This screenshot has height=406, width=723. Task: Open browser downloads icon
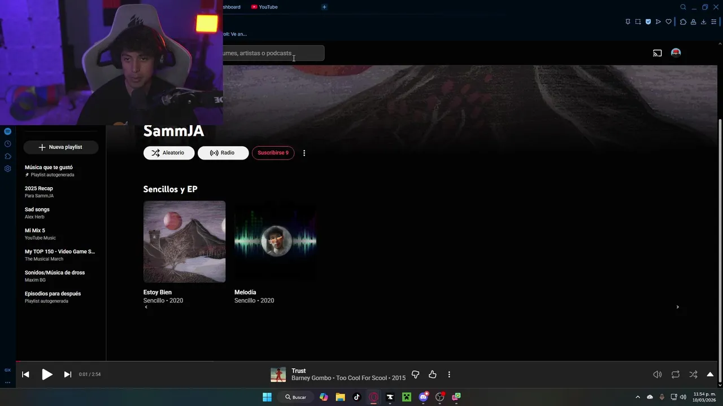(703, 21)
